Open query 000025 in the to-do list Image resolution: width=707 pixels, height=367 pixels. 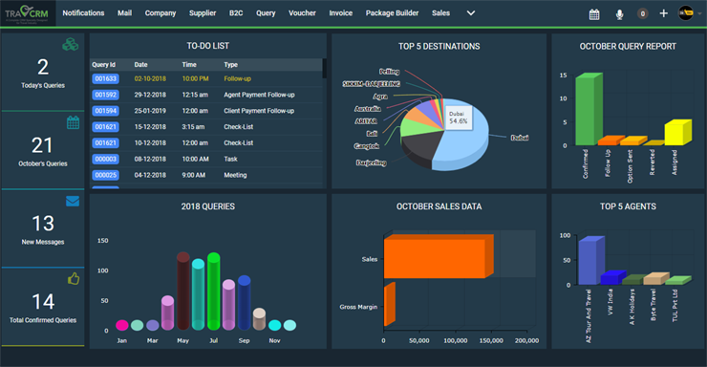coord(105,175)
